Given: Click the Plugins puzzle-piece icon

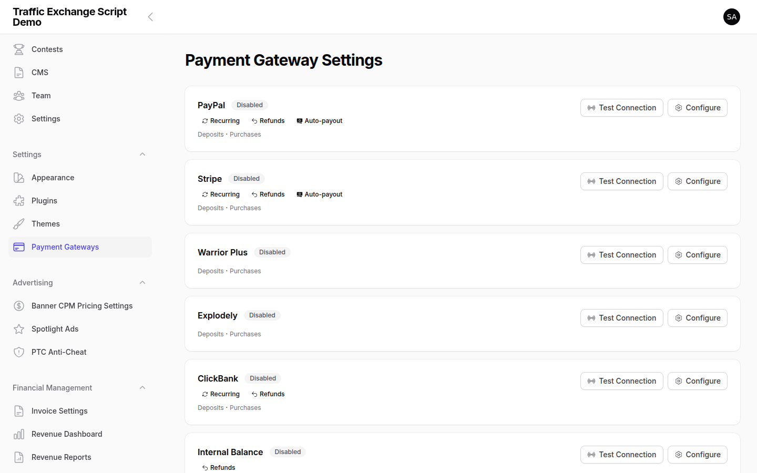Looking at the screenshot, I should coord(19,200).
